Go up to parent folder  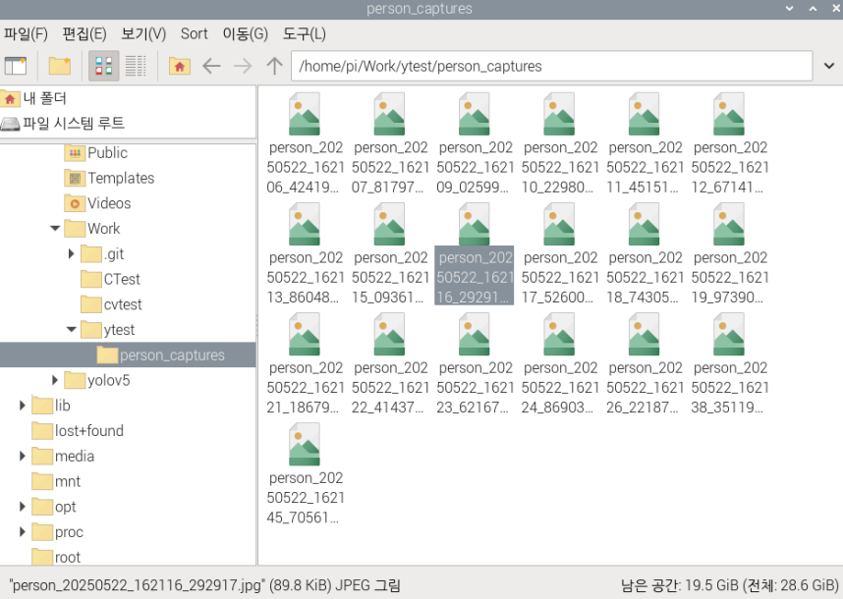click(x=275, y=66)
